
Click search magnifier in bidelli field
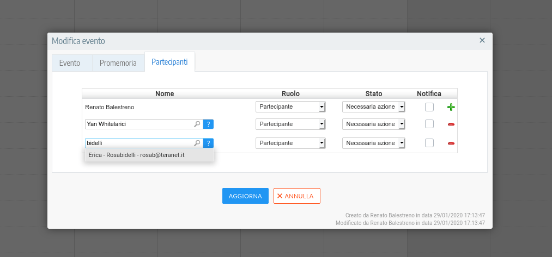[x=197, y=143]
